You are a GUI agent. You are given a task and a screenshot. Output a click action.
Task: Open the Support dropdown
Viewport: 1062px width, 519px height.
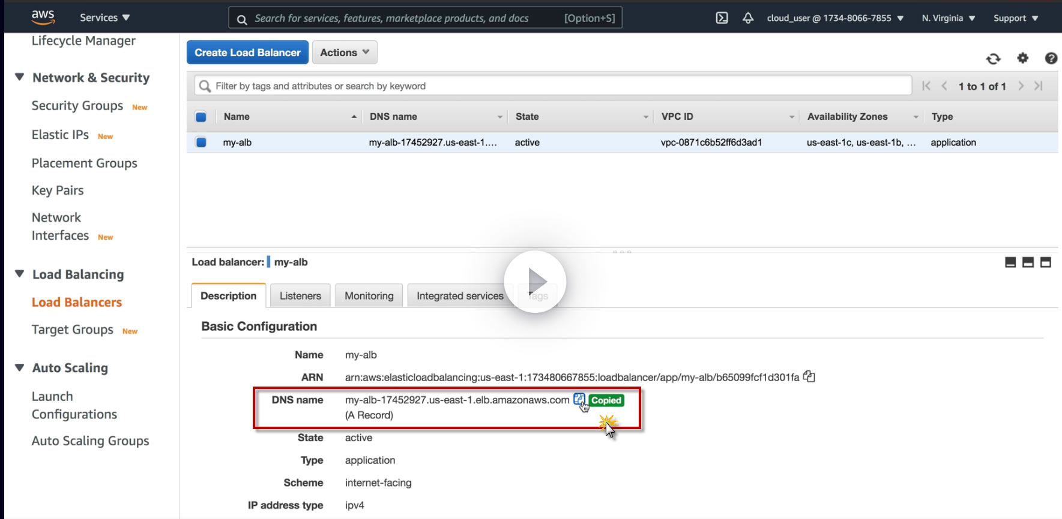pyautogui.click(x=1016, y=18)
